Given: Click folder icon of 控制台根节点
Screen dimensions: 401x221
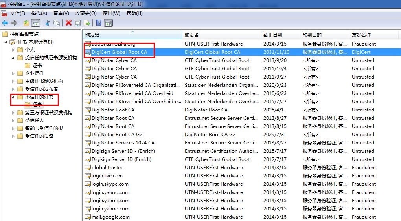Looking at the screenshot, I should coord(5,34).
